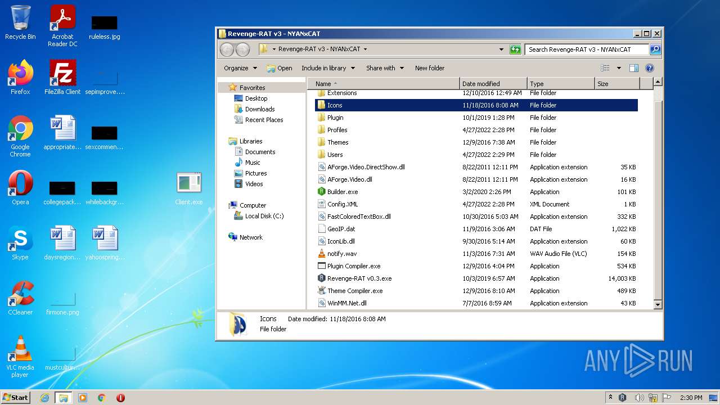Click the file list scroll-down arrow
This screenshot has height=405, width=720.
click(x=658, y=304)
